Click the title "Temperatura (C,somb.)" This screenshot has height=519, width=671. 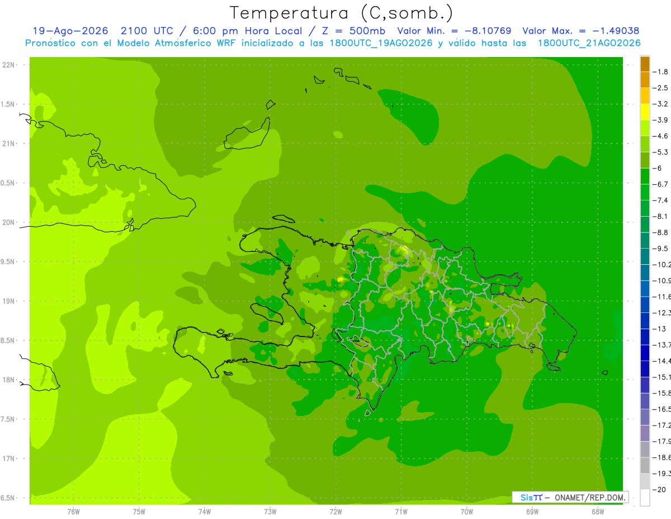click(342, 13)
